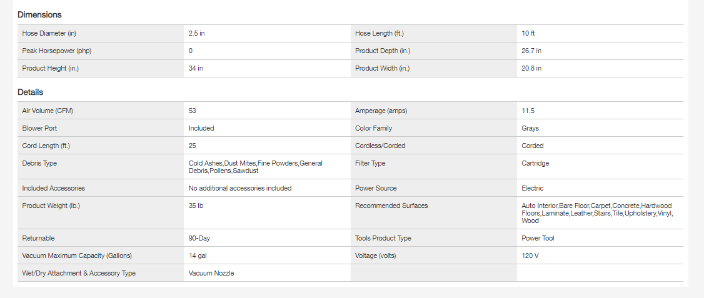704x298 pixels.
Task: Select the Hose Diameter (in) label
Action: [49, 33]
